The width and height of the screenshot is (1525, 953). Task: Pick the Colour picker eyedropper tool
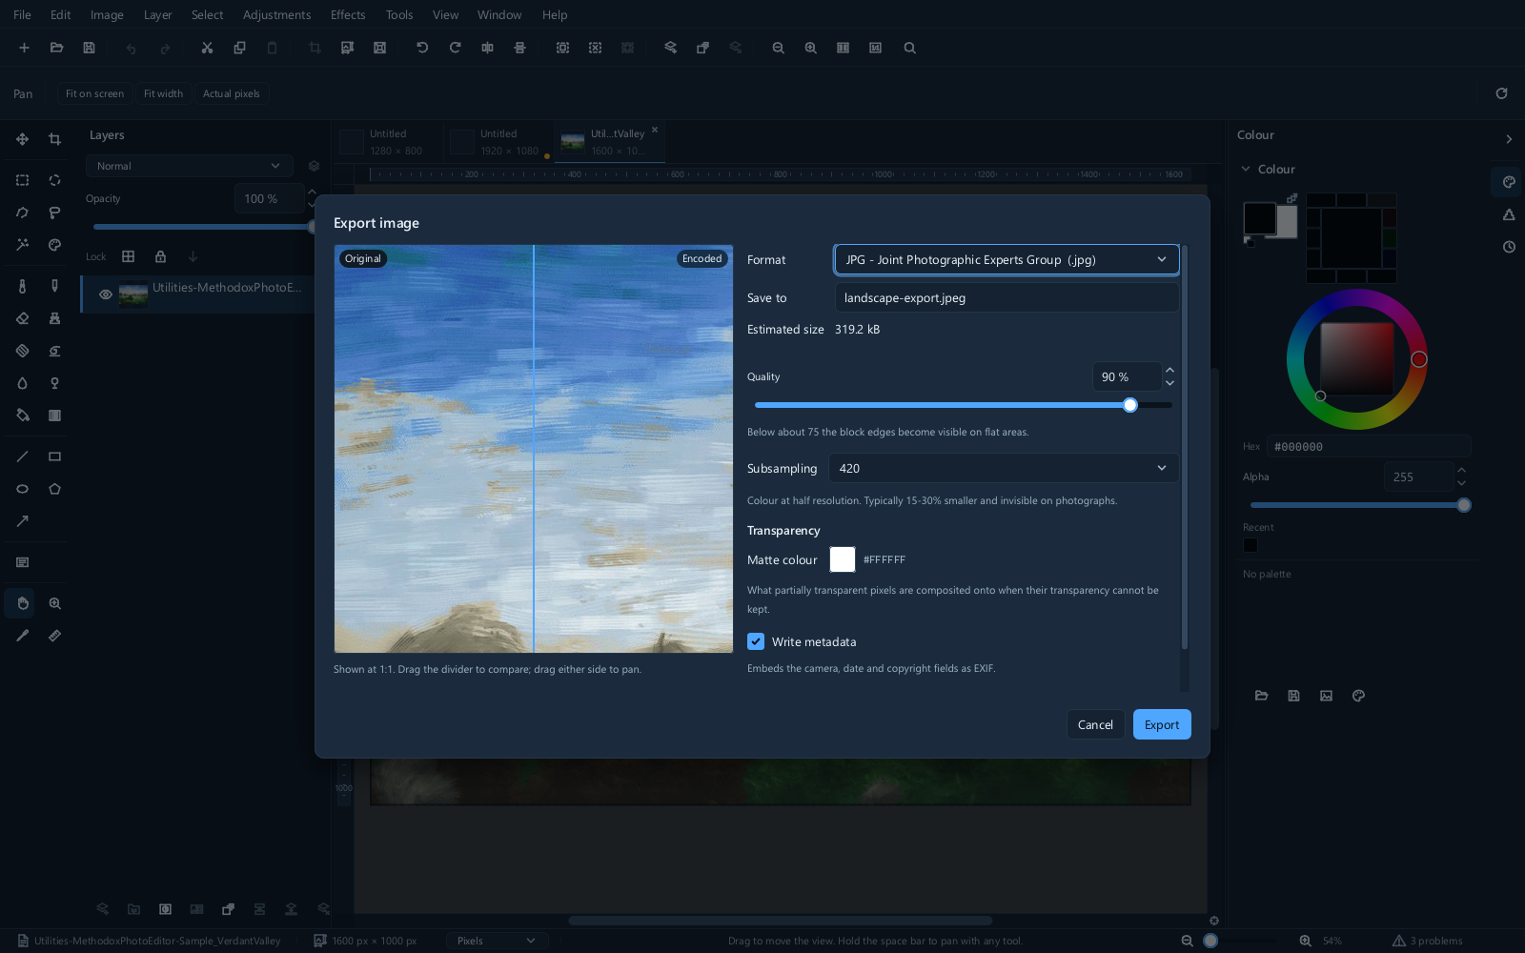(x=22, y=636)
